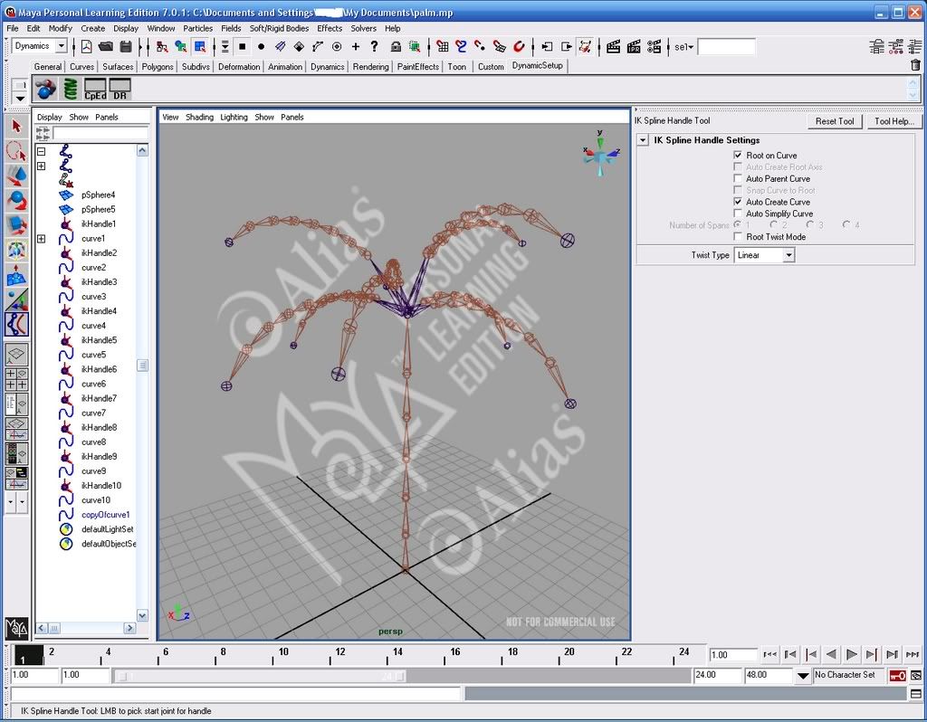Activate the Rotate tool with sphere icon
The width and height of the screenshot is (927, 722).
16,200
